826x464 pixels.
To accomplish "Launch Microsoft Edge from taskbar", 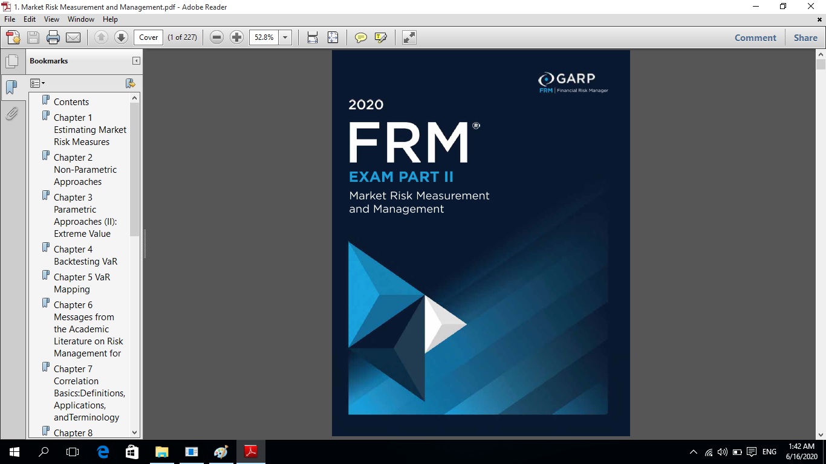I will pyautogui.click(x=103, y=452).
